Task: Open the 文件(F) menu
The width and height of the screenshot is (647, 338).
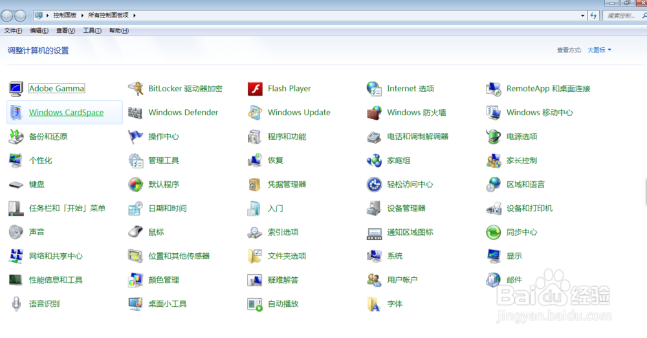Action: point(13,30)
